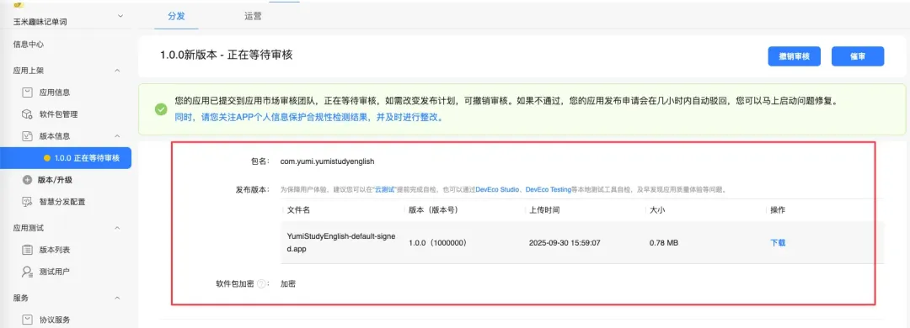
Task: Click the 协议服务 icon
Action: 27,320
